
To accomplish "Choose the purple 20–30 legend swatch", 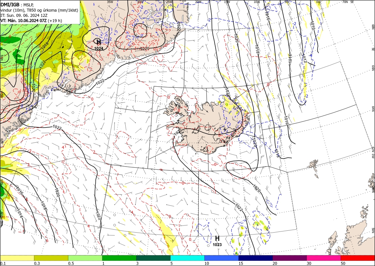I will point(289,258).
